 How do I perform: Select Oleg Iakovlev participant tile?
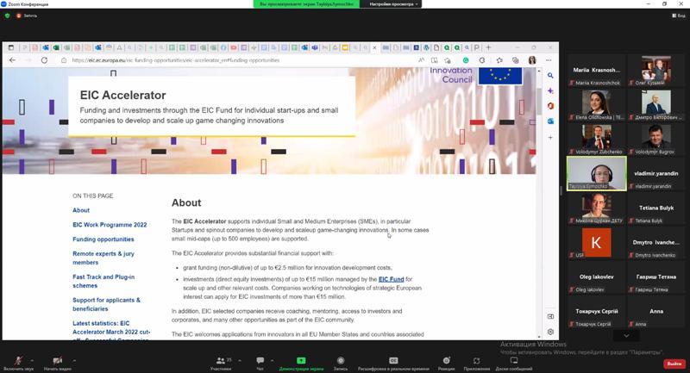tap(596, 277)
